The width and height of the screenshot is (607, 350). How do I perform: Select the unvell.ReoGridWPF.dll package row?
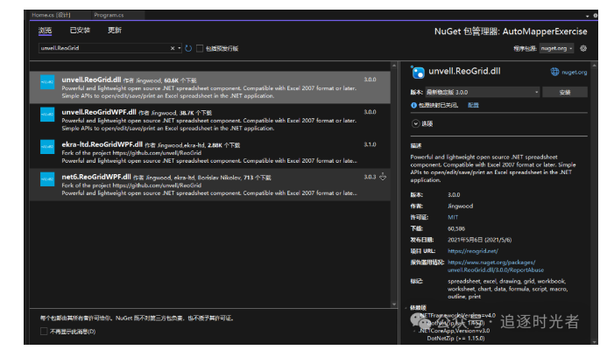210,120
